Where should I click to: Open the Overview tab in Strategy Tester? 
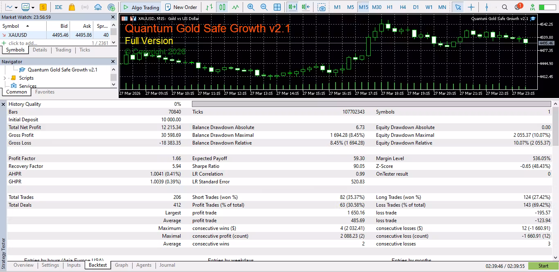pyautogui.click(x=24, y=265)
